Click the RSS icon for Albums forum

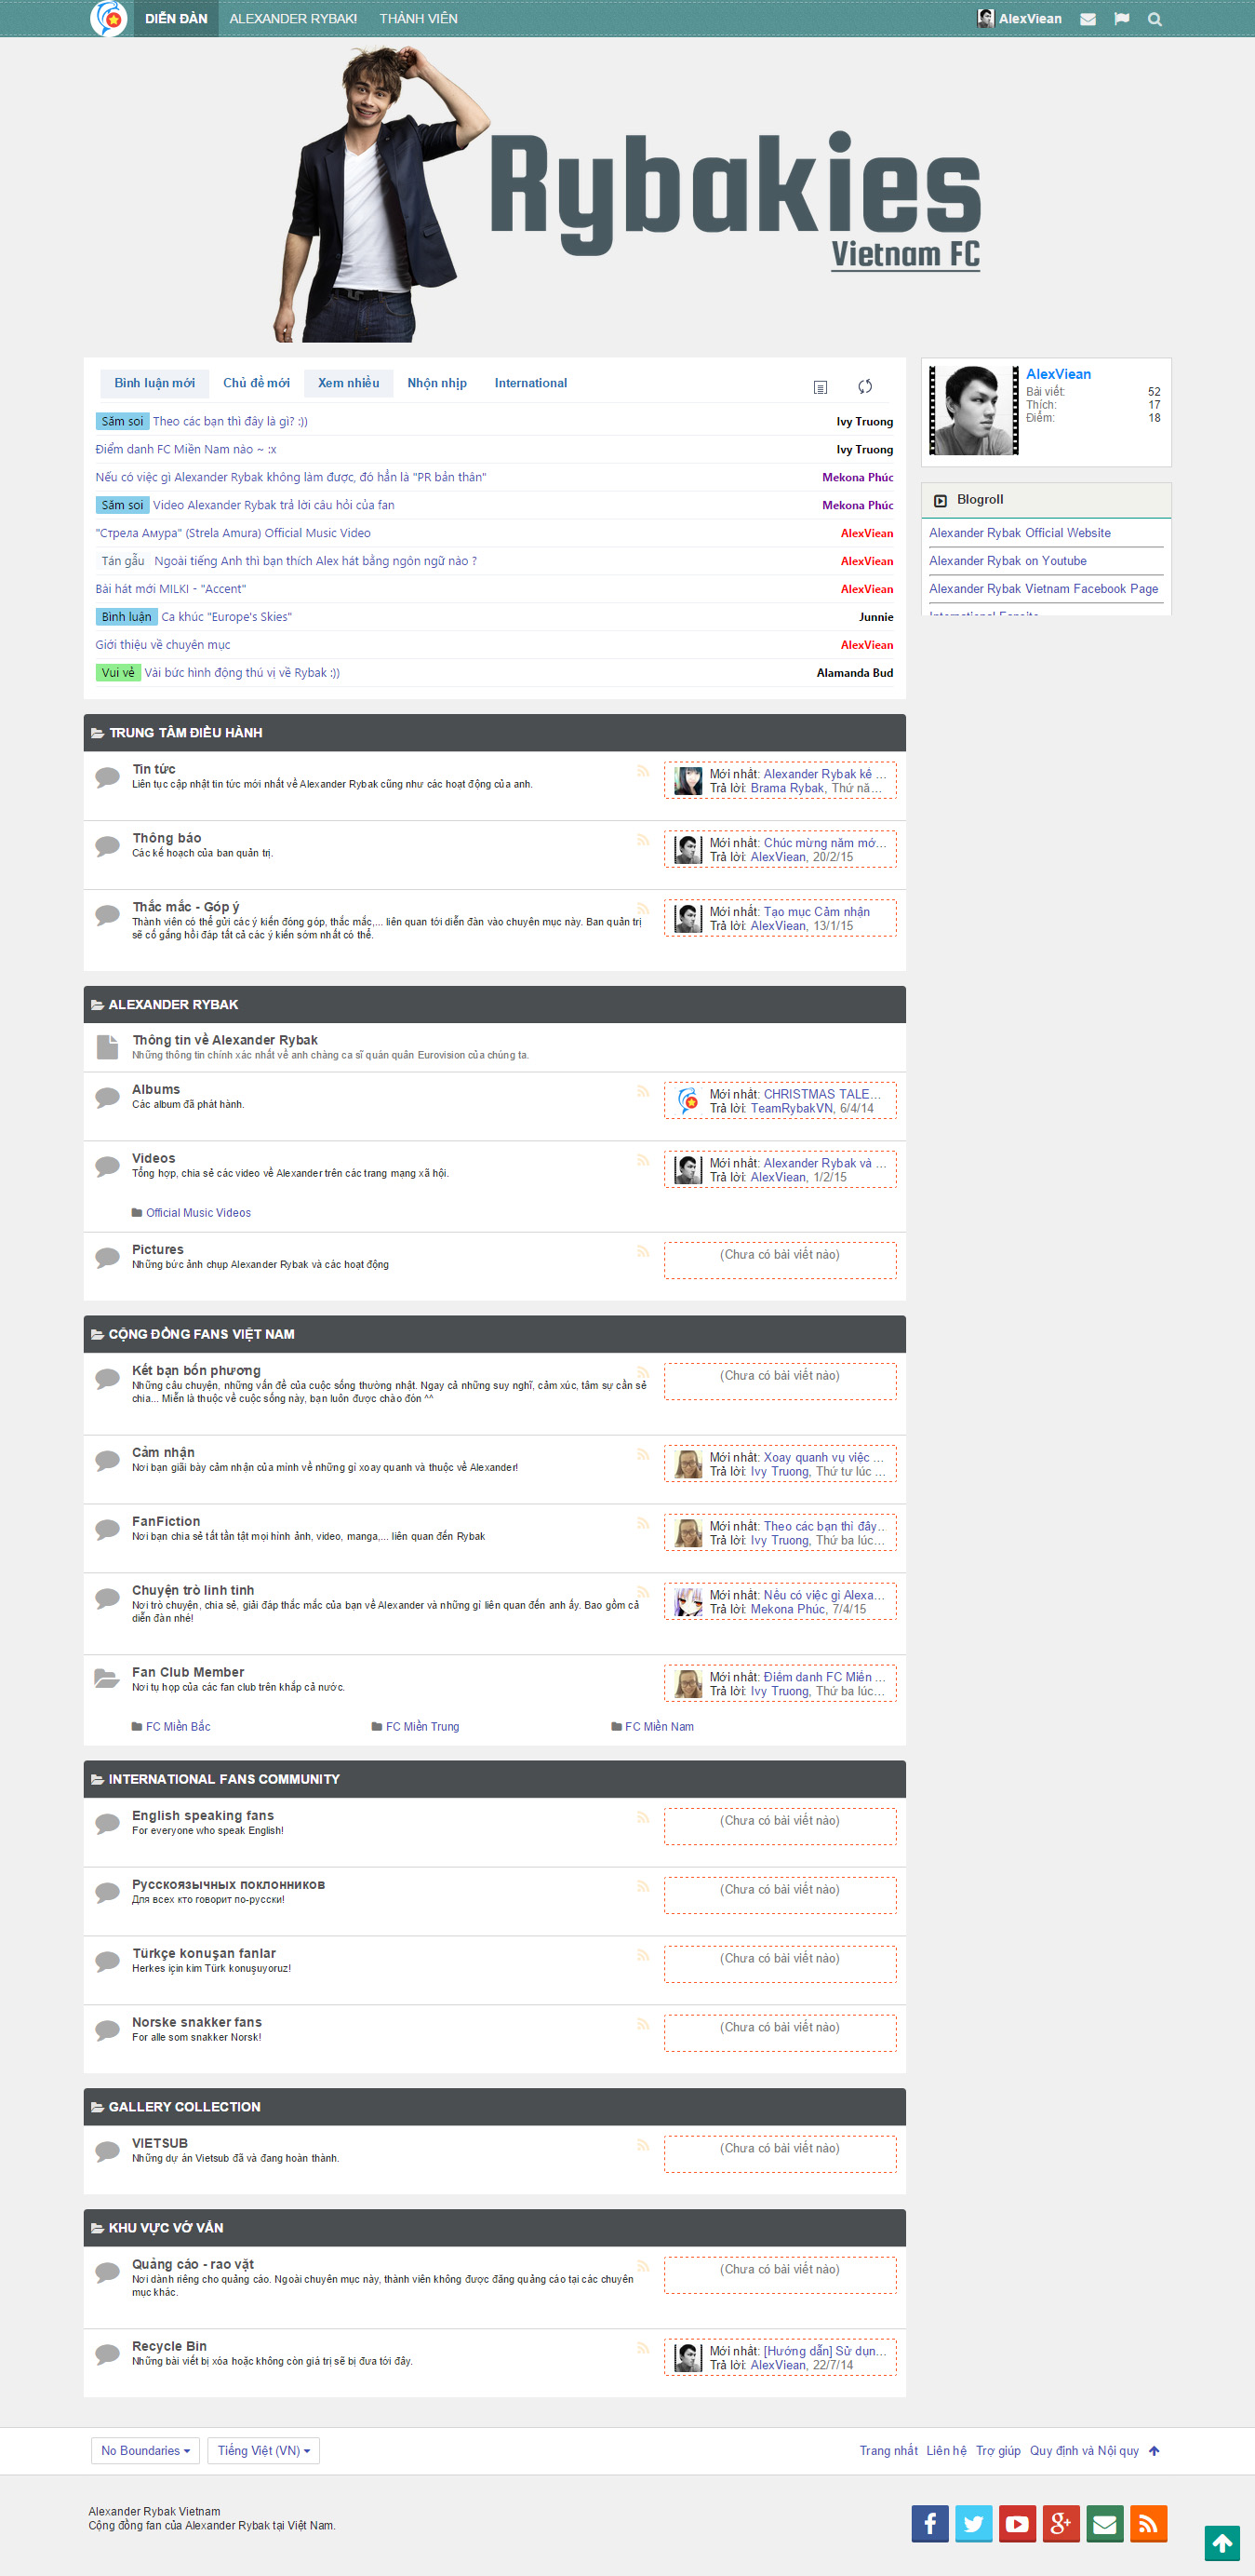tap(643, 1091)
